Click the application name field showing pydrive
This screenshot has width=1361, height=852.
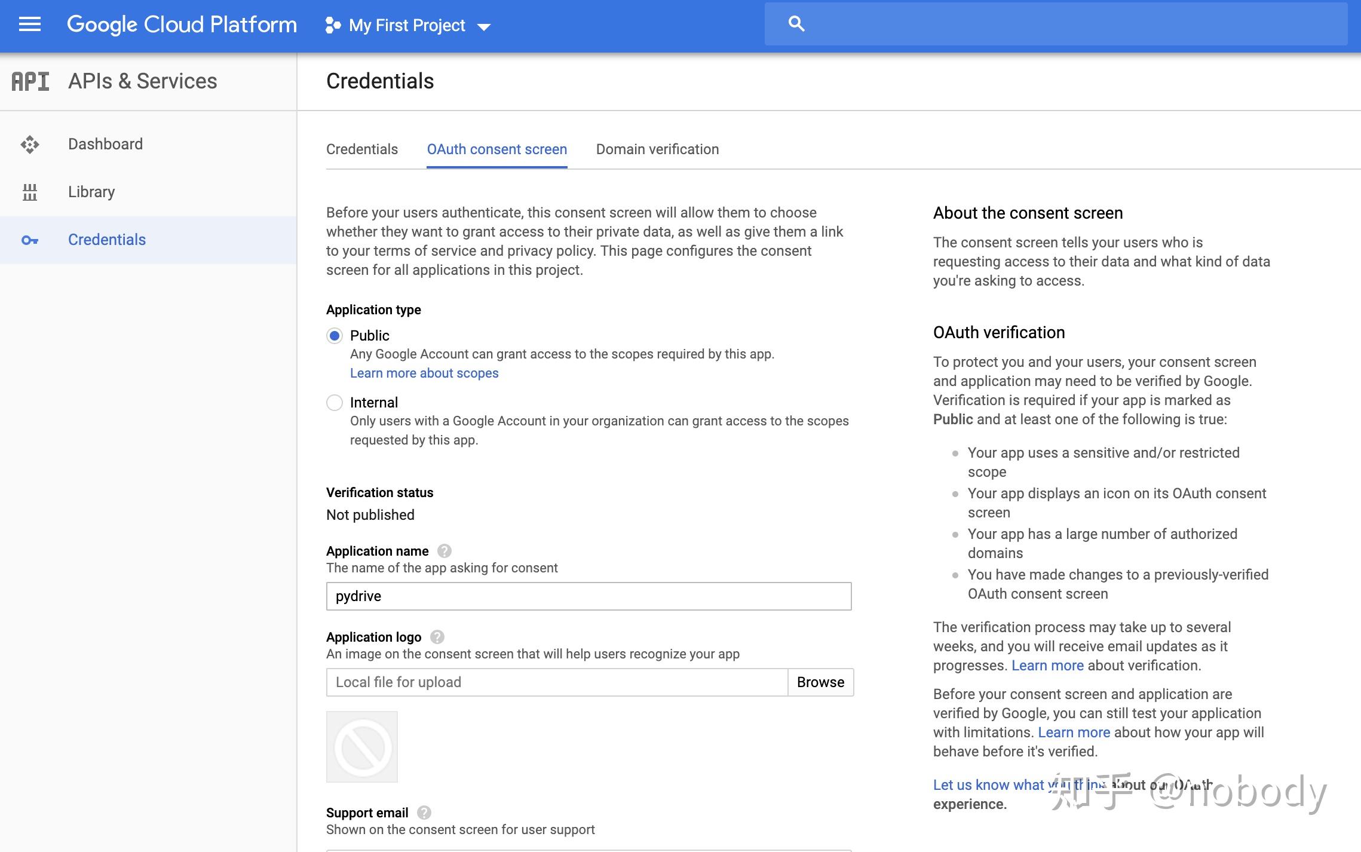point(588,596)
